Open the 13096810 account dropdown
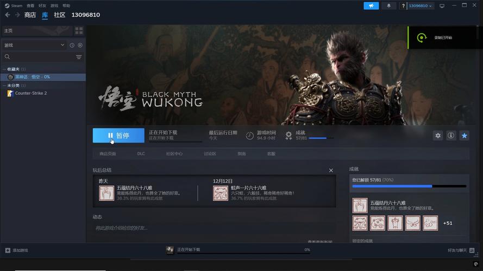 (421, 6)
